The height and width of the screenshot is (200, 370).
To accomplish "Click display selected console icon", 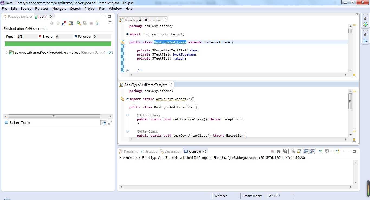I will click(x=327, y=151).
